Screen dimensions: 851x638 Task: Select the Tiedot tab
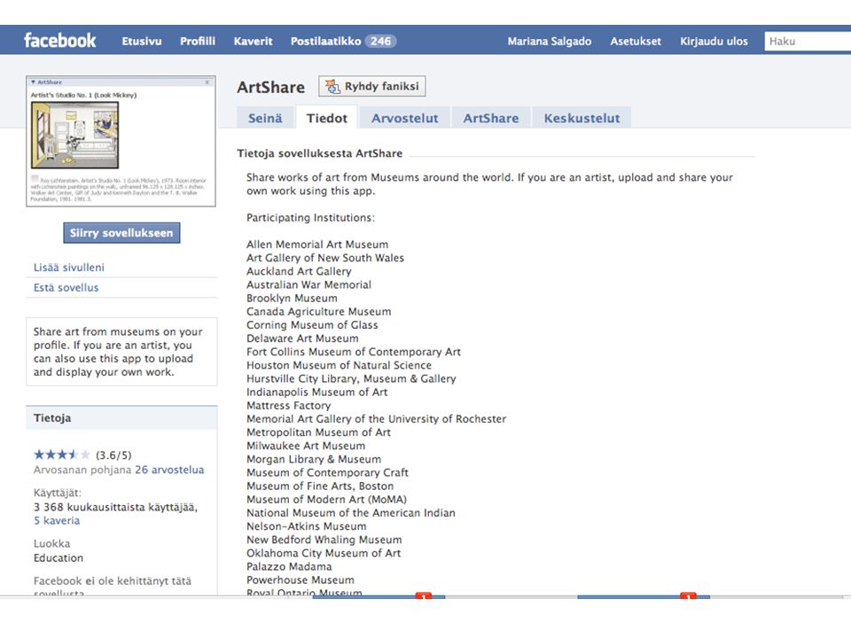(327, 118)
